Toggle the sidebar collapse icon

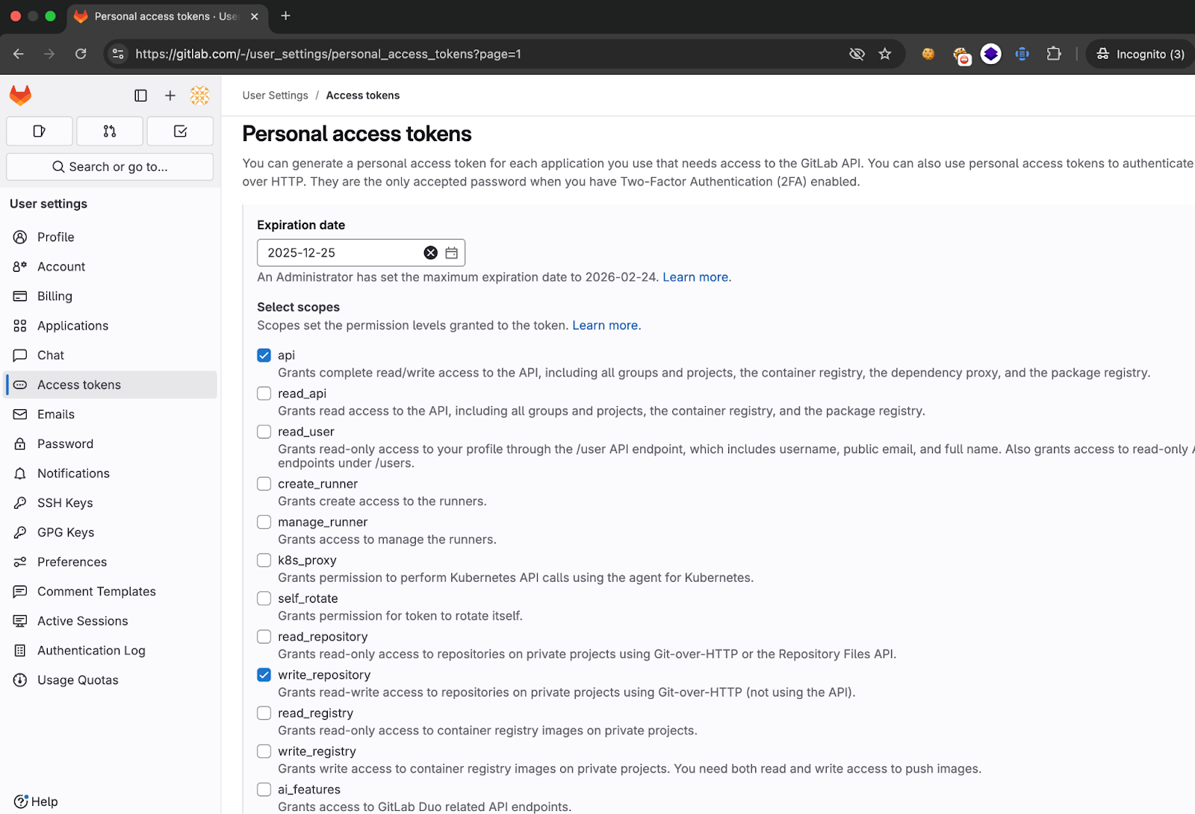pyautogui.click(x=140, y=96)
